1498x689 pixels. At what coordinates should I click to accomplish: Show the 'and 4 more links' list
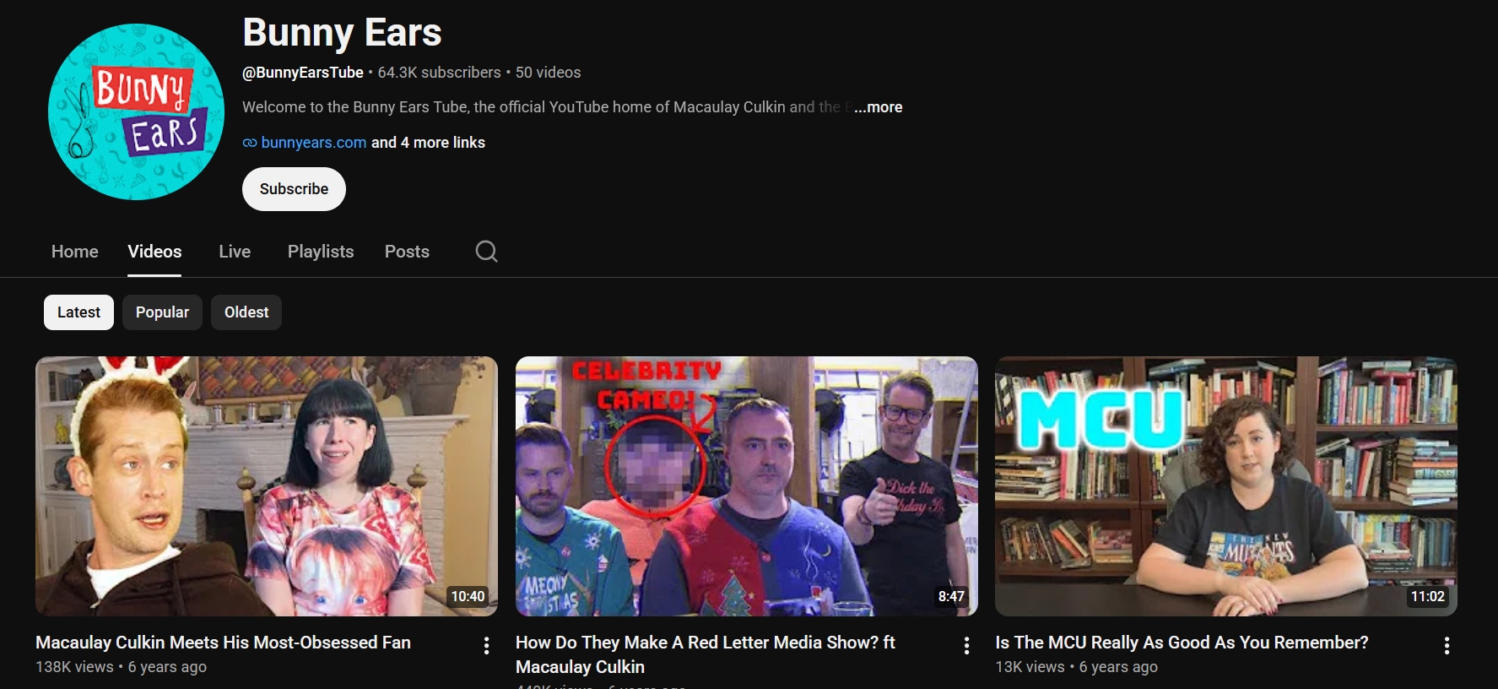click(428, 143)
